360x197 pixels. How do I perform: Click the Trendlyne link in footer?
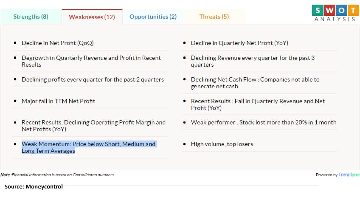point(349,174)
